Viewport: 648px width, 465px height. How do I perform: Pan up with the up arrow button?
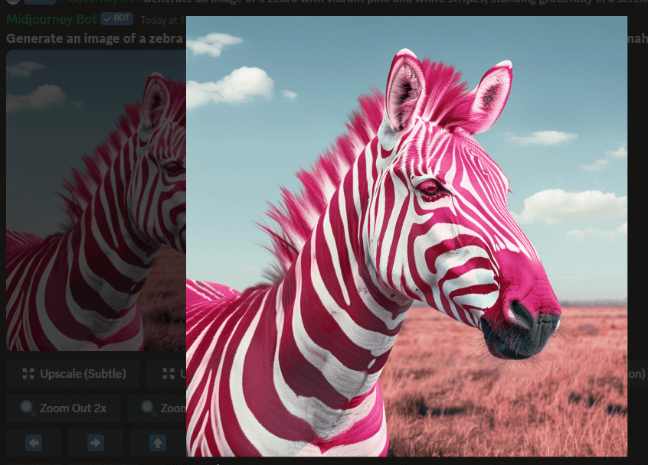[158, 443]
